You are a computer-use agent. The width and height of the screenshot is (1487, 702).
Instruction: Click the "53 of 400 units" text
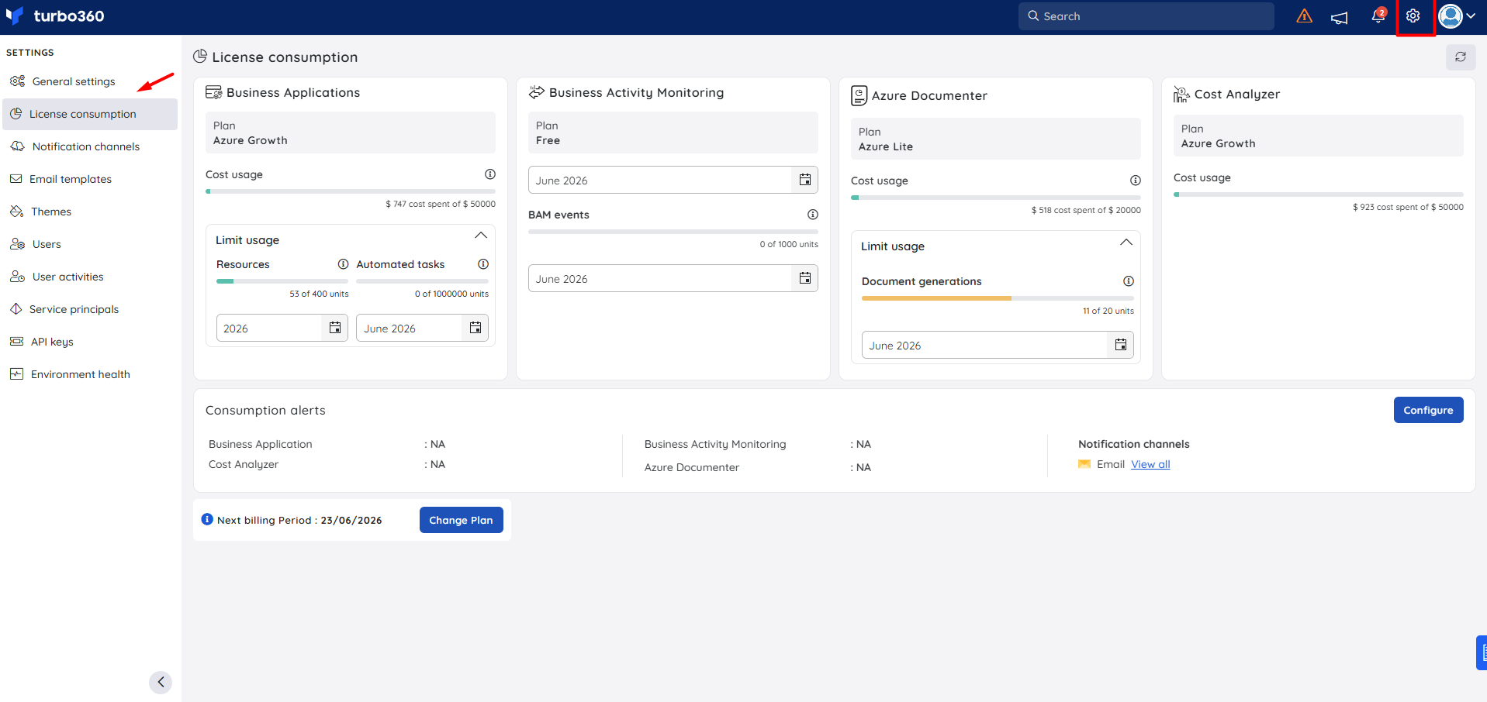pos(319,294)
